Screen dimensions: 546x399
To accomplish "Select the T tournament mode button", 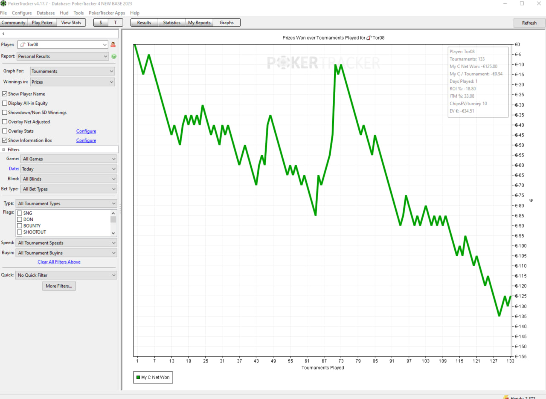I will pyautogui.click(x=115, y=23).
